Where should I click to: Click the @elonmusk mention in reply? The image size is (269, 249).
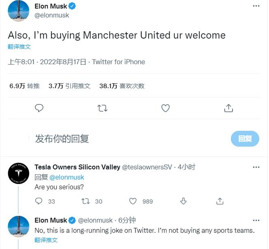(67, 177)
